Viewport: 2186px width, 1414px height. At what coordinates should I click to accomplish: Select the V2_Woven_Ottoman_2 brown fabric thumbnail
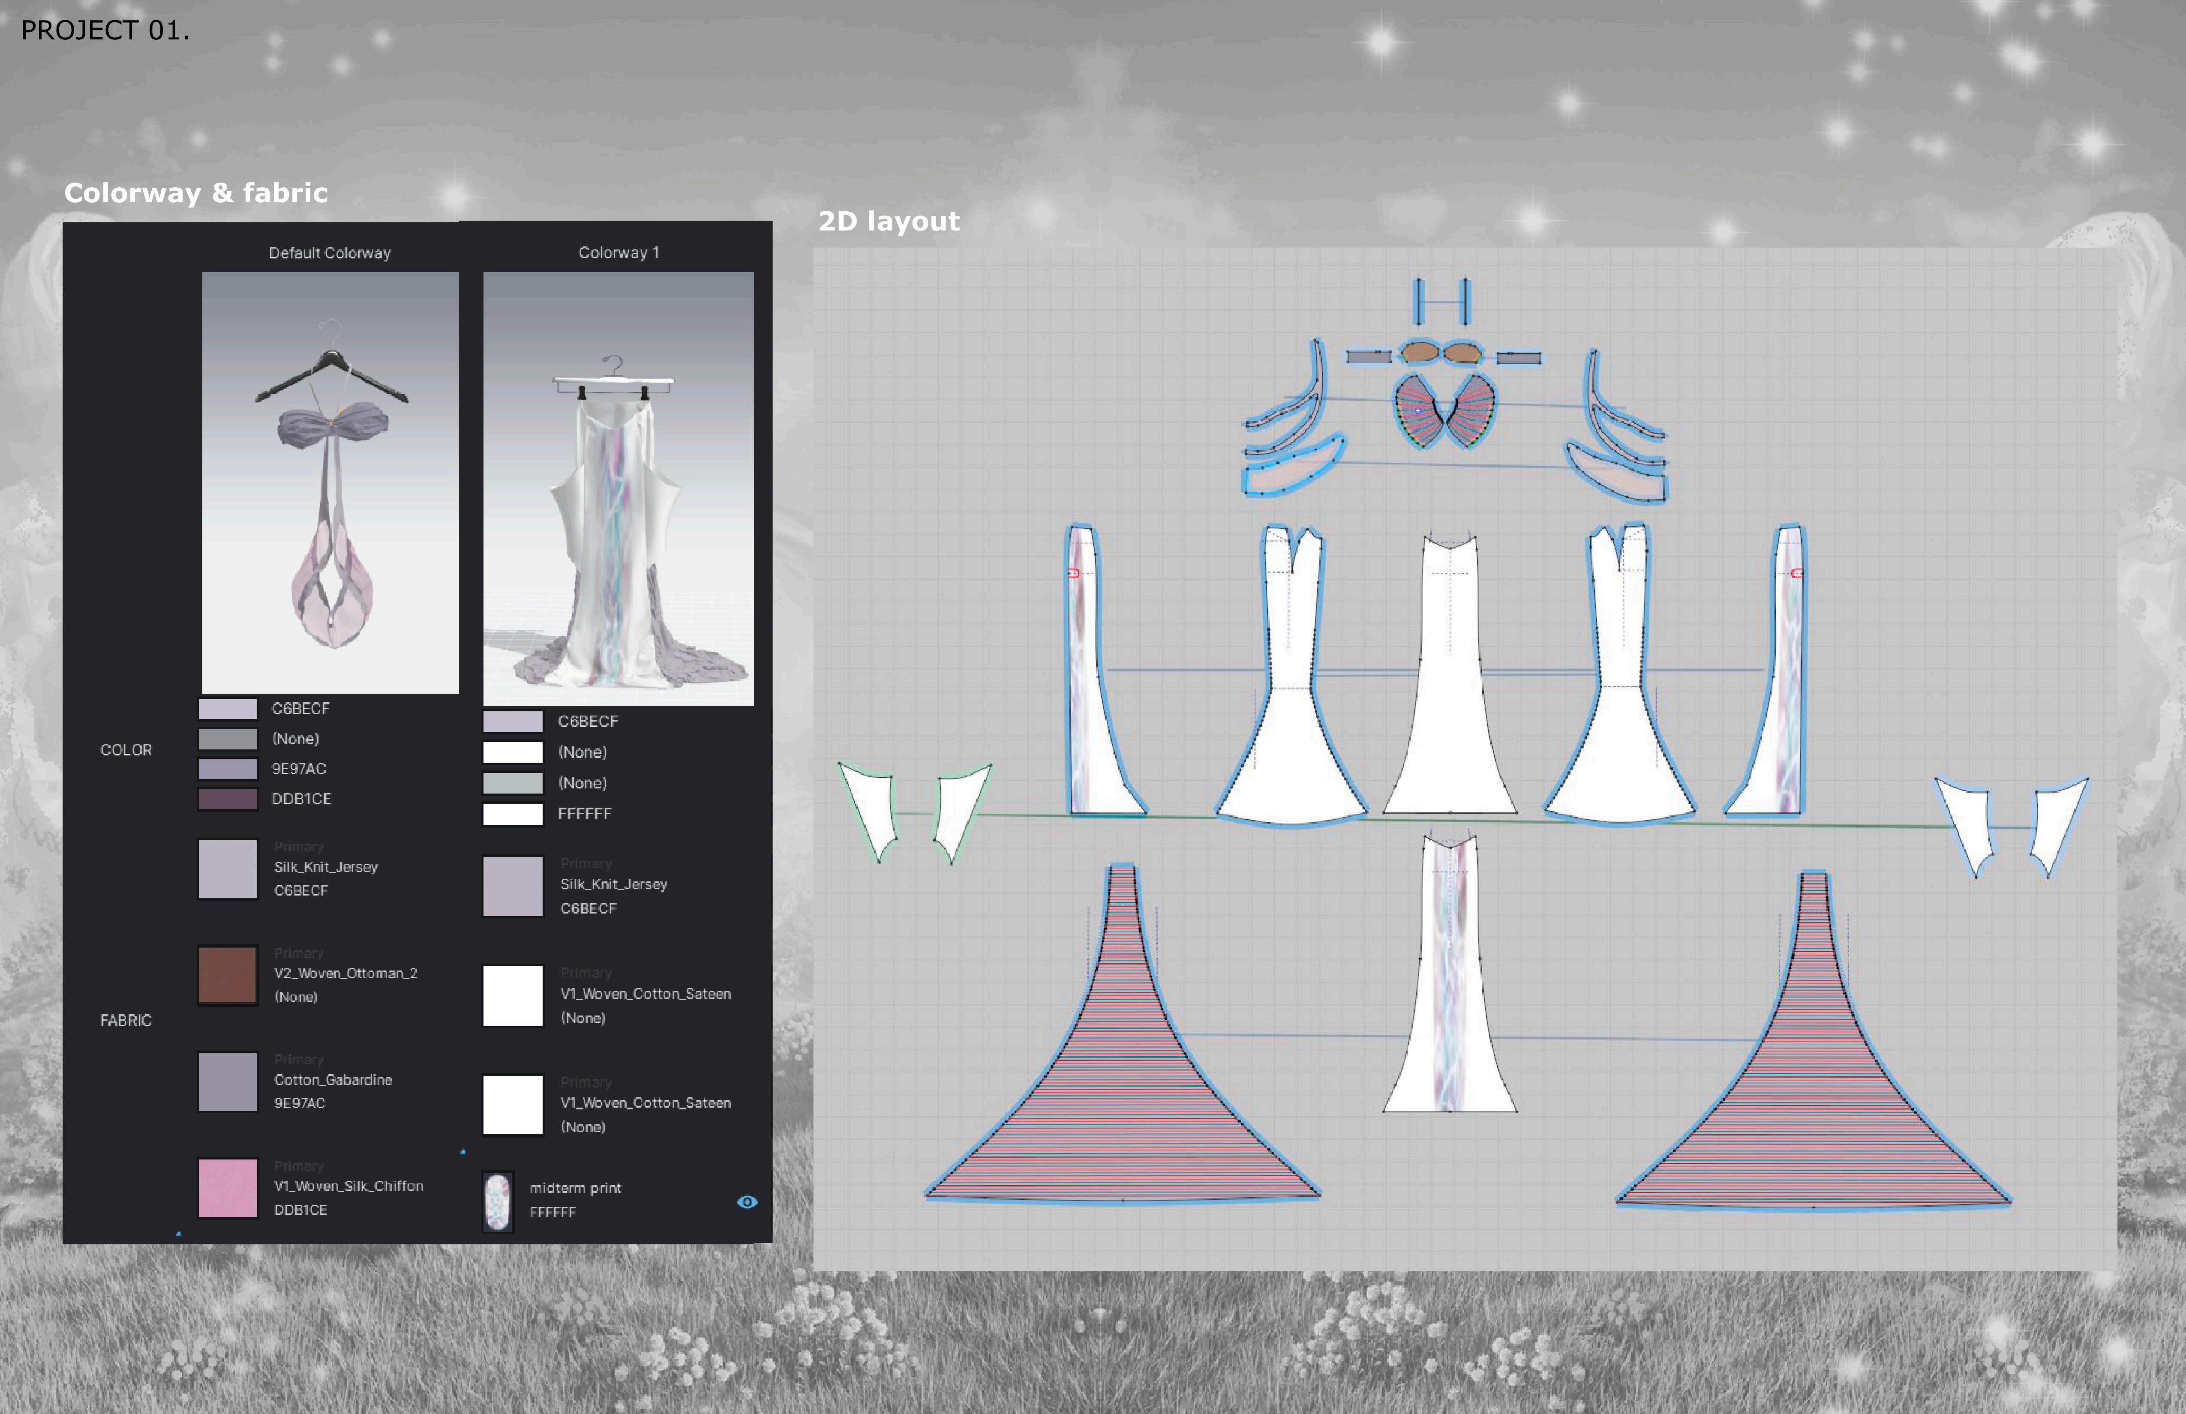[x=228, y=975]
